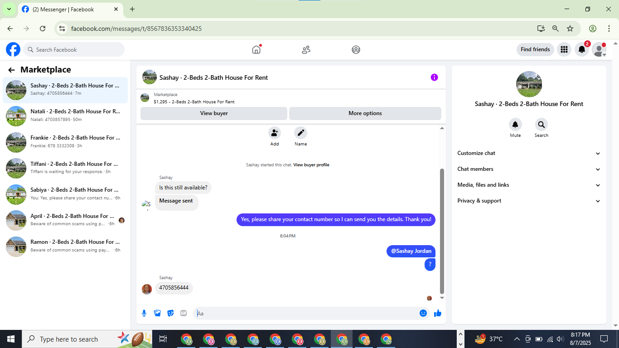The width and height of the screenshot is (619, 348).
Task: Open the emoji picker icon
Action: [x=423, y=313]
